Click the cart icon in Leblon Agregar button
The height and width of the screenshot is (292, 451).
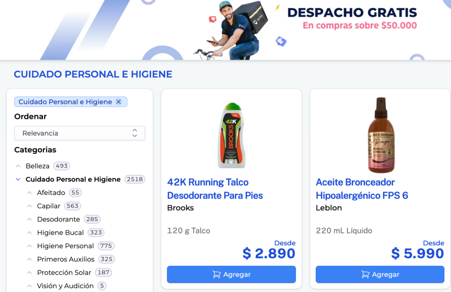coord(365,274)
